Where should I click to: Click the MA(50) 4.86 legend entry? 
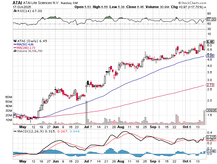tap(24, 44)
